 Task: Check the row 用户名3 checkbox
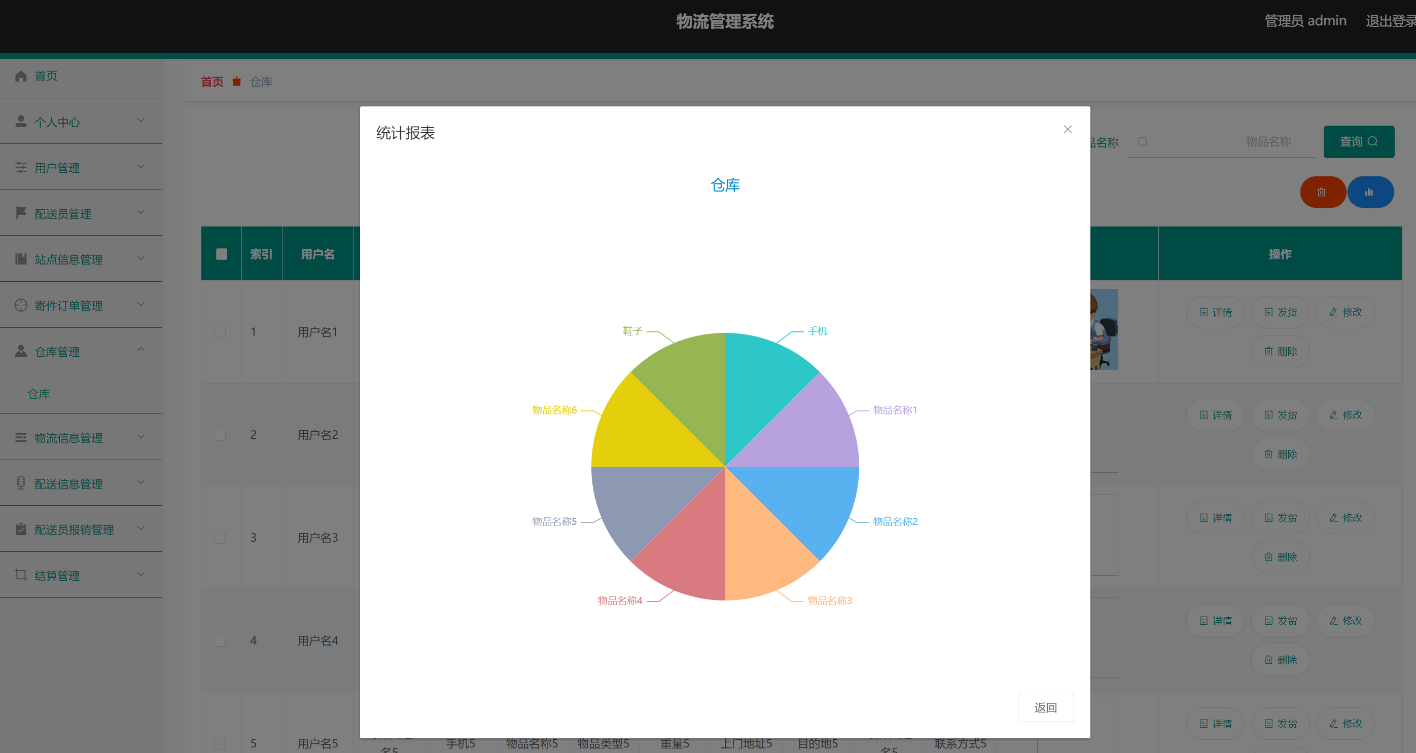pos(220,538)
